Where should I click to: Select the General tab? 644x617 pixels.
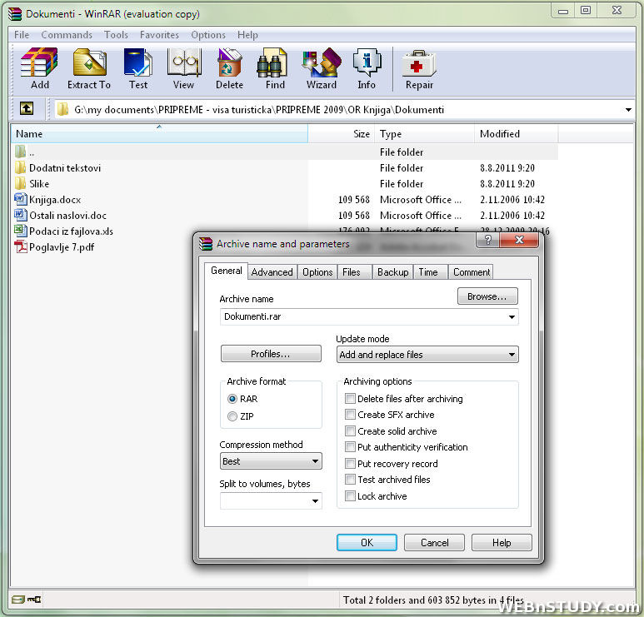pos(227,271)
